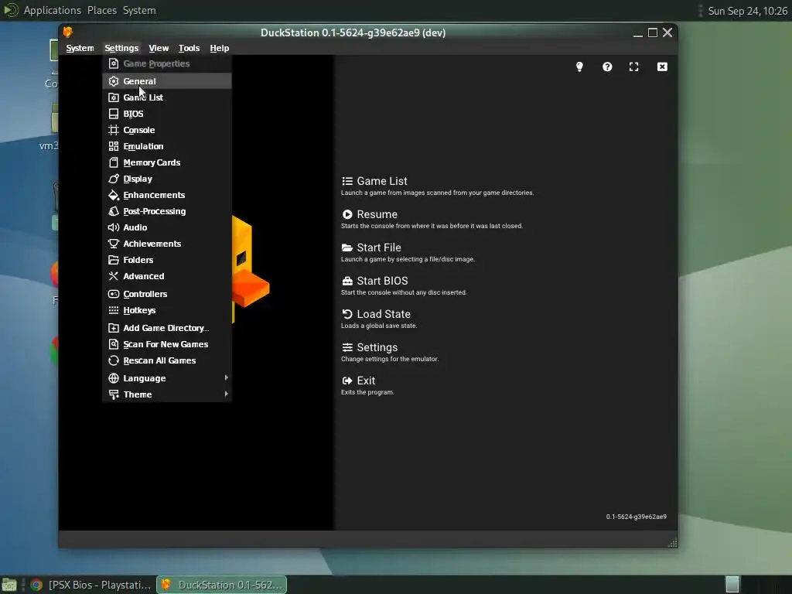Click Load State on main screen
This screenshot has height=594, width=792.
tap(379, 319)
